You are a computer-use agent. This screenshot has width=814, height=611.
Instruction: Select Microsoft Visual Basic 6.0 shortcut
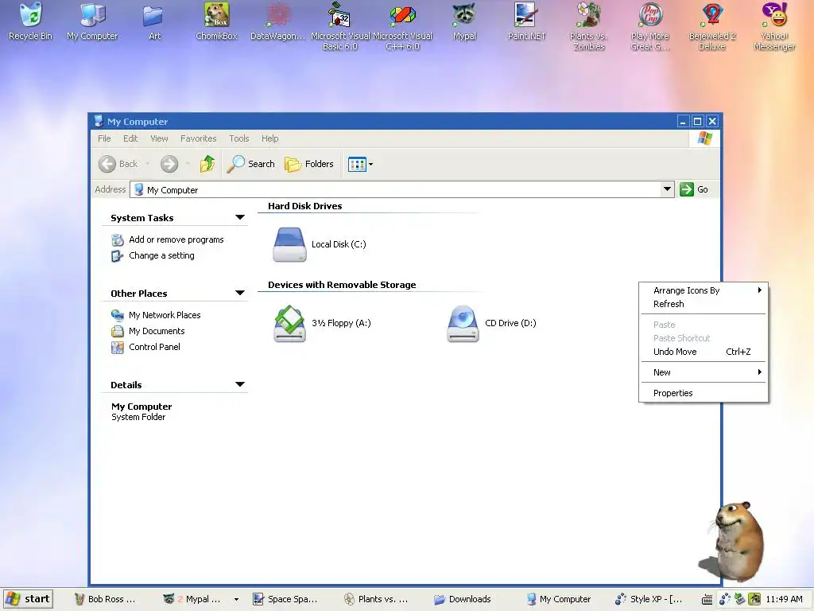click(x=340, y=26)
